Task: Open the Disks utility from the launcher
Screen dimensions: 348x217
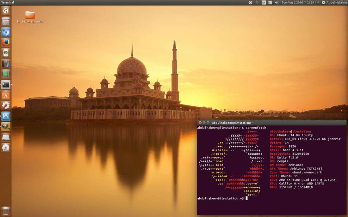Action: [x=6, y=137]
